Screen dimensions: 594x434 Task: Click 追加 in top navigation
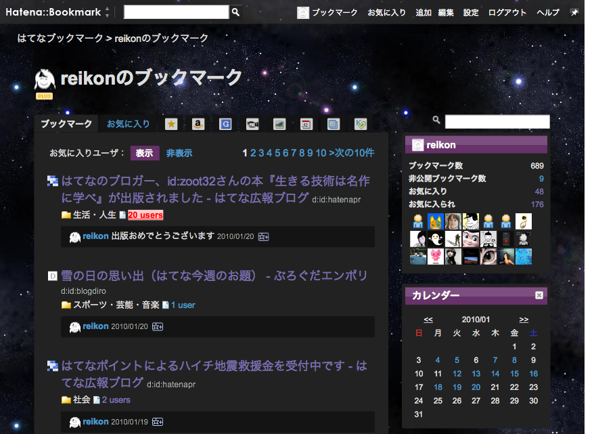point(423,12)
